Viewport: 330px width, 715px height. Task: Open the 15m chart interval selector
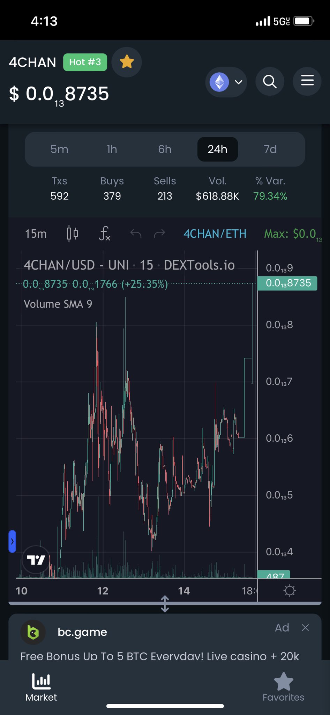36,234
